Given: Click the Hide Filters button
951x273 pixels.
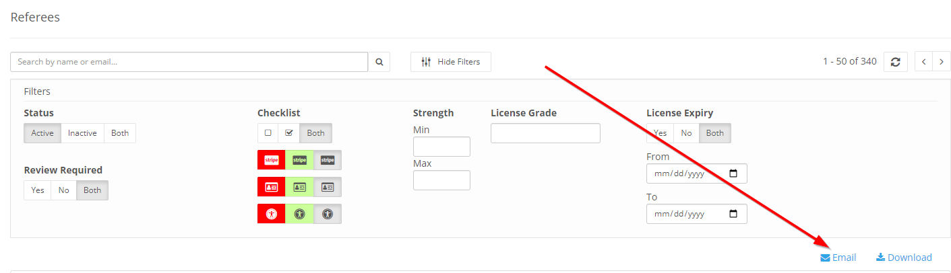Looking at the screenshot, I should pos(451,62).
